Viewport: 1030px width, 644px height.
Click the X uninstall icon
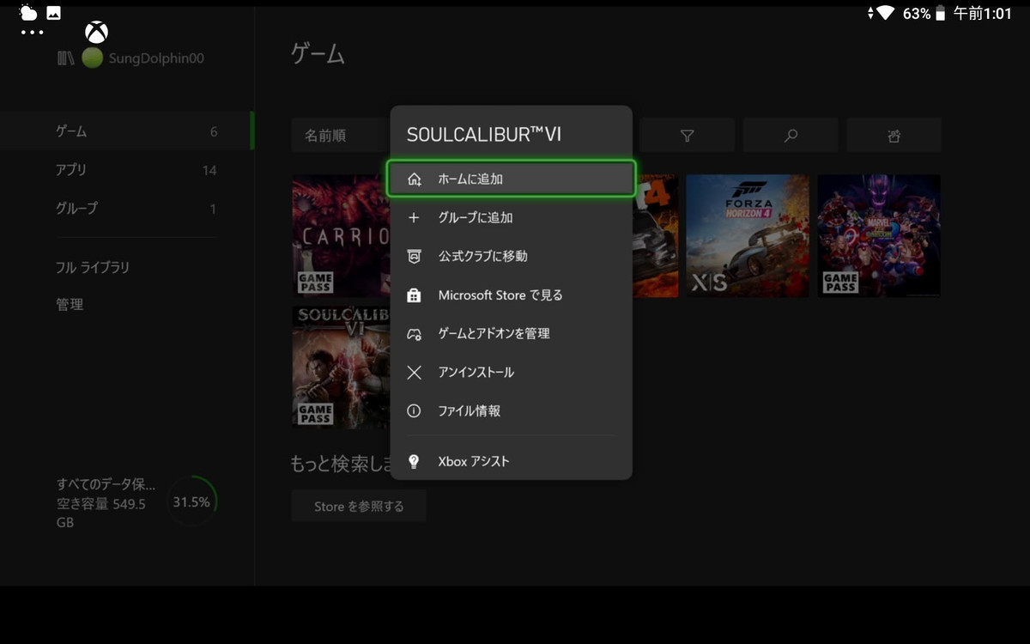point(415,373)
